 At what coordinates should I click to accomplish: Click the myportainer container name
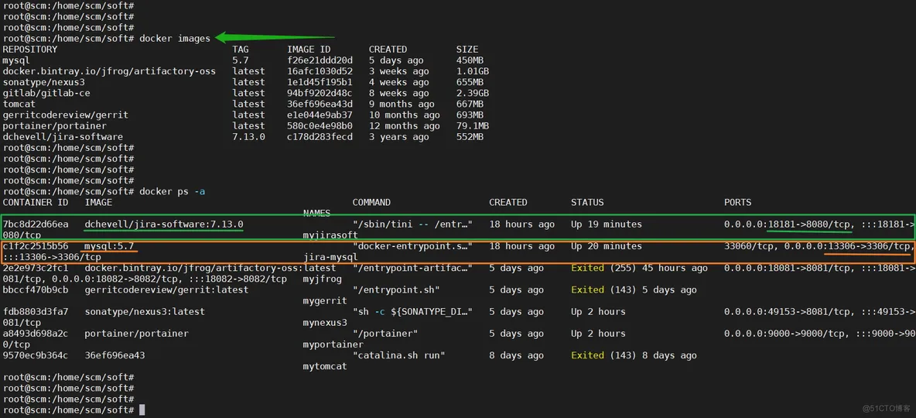point(333,344)
